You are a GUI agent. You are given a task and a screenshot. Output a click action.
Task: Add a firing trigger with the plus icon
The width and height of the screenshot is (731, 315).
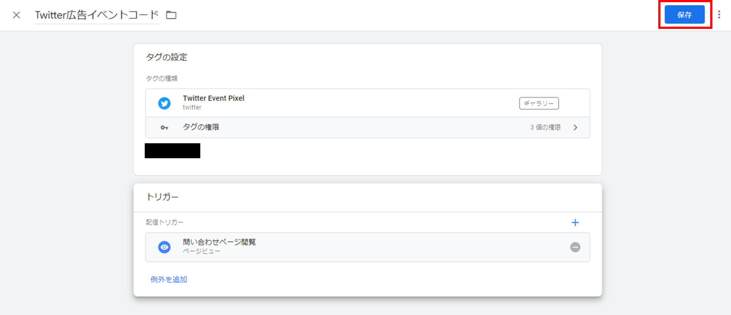(x=575, y=223)
